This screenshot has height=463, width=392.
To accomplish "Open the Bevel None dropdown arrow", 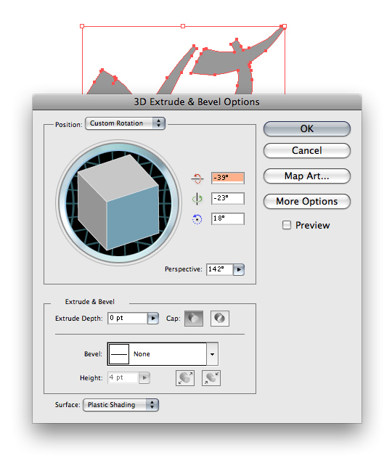I will coord(212,354).
